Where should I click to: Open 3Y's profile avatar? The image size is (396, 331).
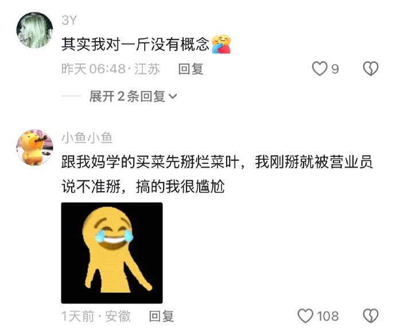34,30
